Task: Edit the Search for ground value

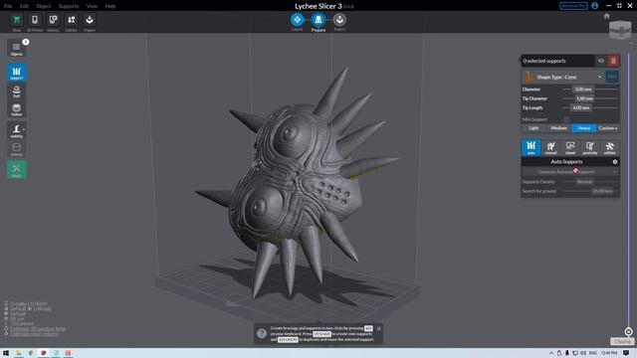Action: 602,191
